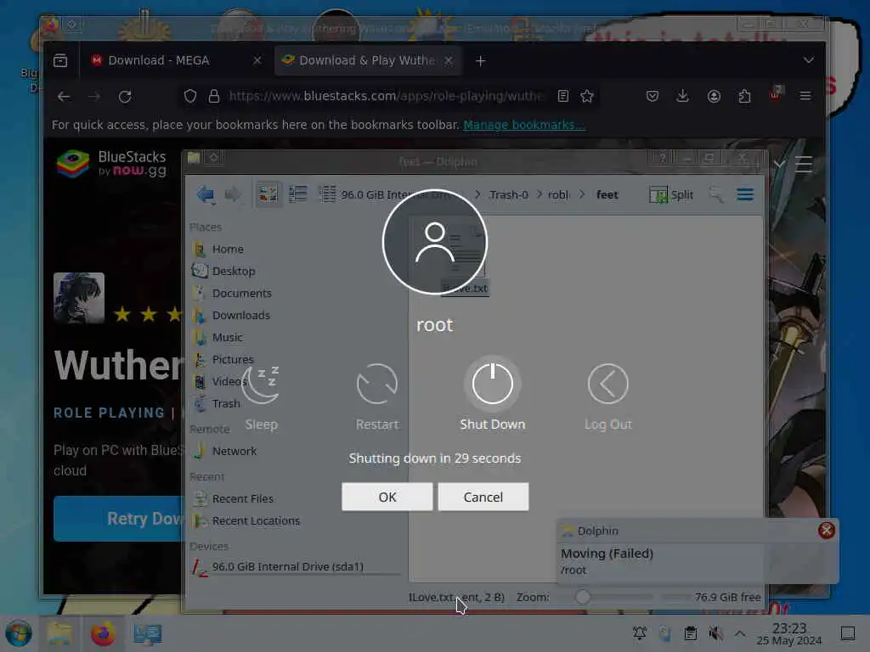
Task: Switch to Download & Play Wuthering tab
Action: [x=367, y=60]
